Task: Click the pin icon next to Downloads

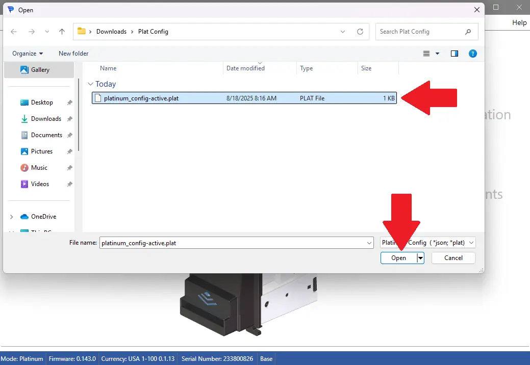Action: [70, 119]
